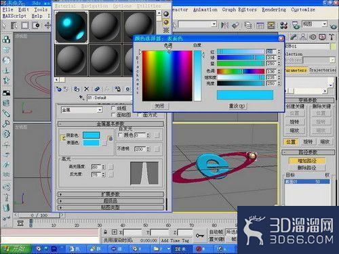Collapse the 金属基本参数 rollout

pos(111,124)
